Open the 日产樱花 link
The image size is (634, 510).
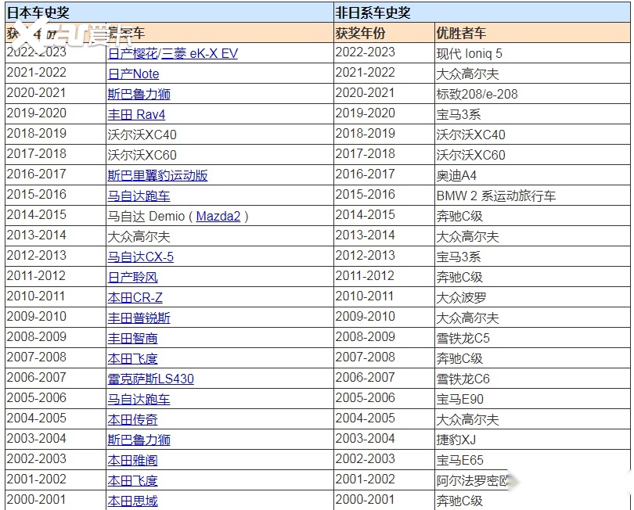tap(132, 53)
